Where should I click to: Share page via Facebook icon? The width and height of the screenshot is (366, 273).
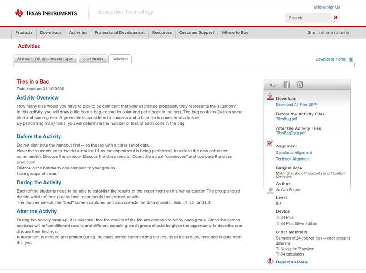pyautogui.click(x=286, y=84)
